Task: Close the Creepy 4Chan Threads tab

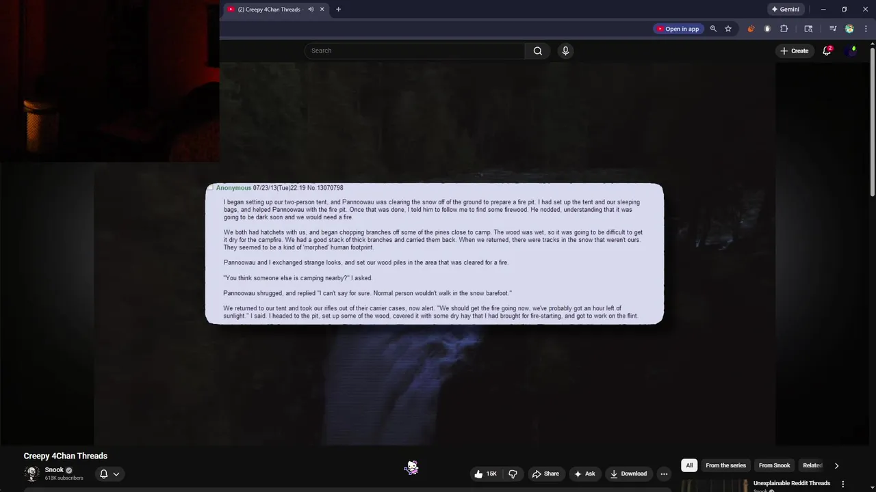Action: tap(322, 10)
